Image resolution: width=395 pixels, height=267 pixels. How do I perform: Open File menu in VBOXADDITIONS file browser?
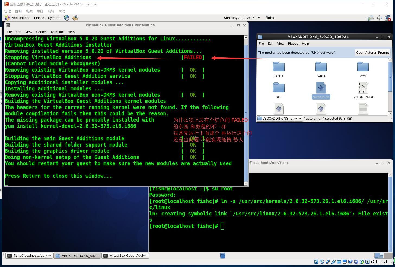pos(261,44)
